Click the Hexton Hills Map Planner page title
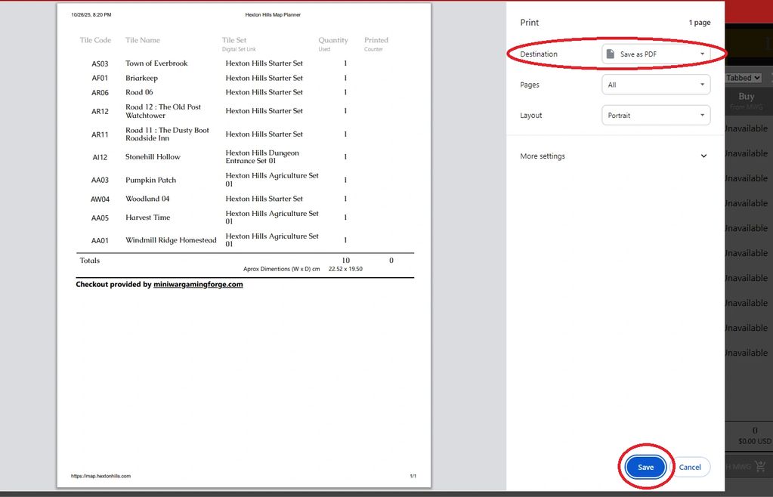The height and width of the screenshot is (497, 773). [x=273, y=14]
